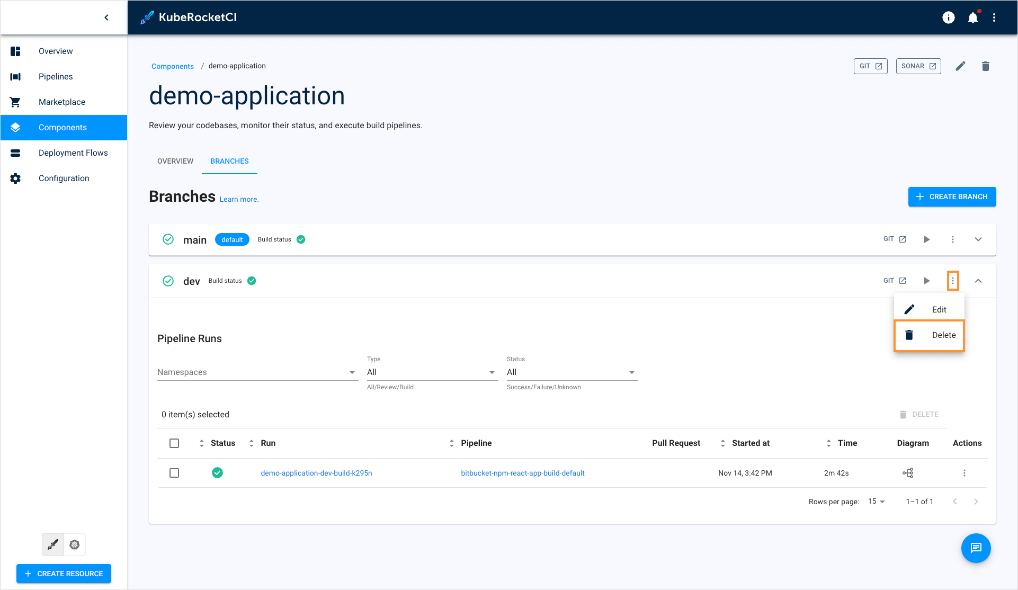Select the checkbox for pipeline run row
The width and height of the screenshot is (1018, 590).
pyautogui.click(x=175, y=473)
